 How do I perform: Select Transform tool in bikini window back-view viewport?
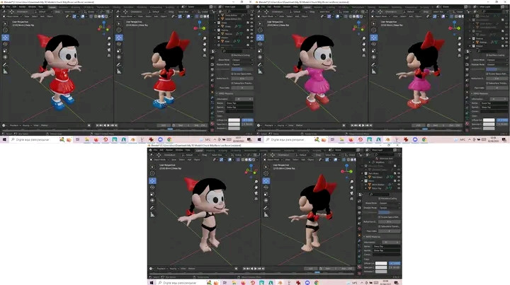[x=266, y=201]
